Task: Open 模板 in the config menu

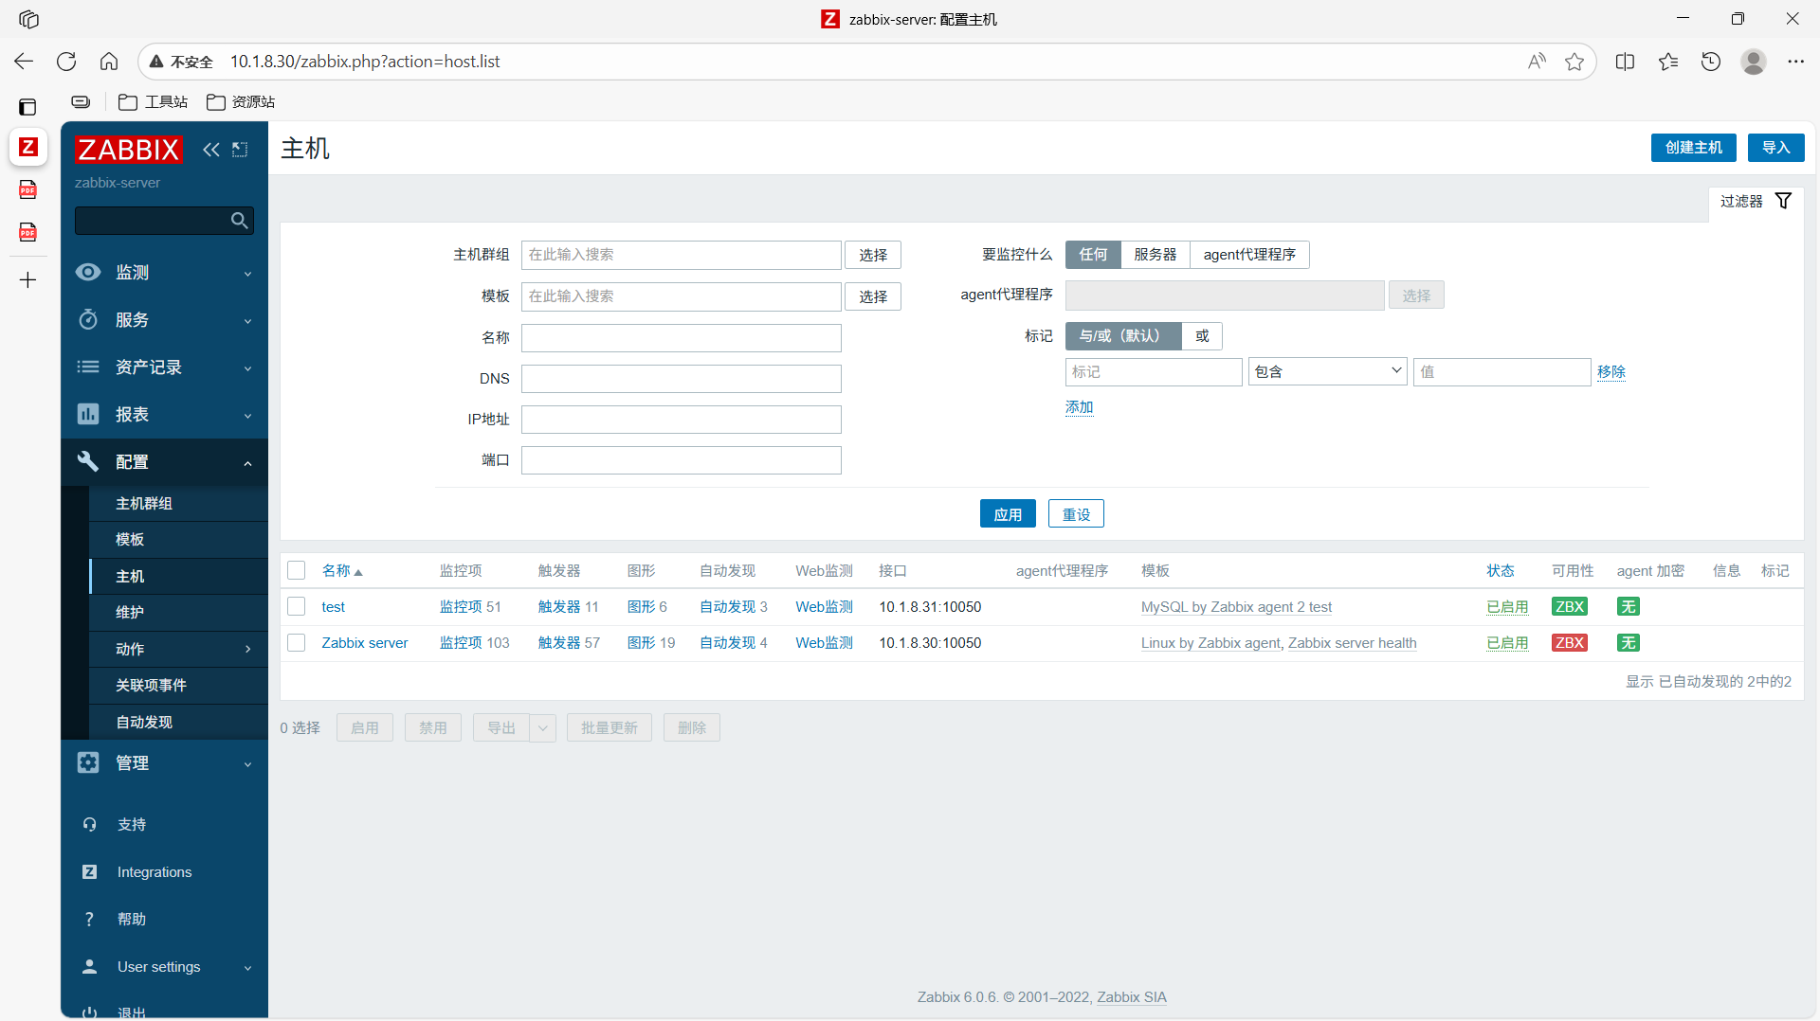Action: point(178,540)
